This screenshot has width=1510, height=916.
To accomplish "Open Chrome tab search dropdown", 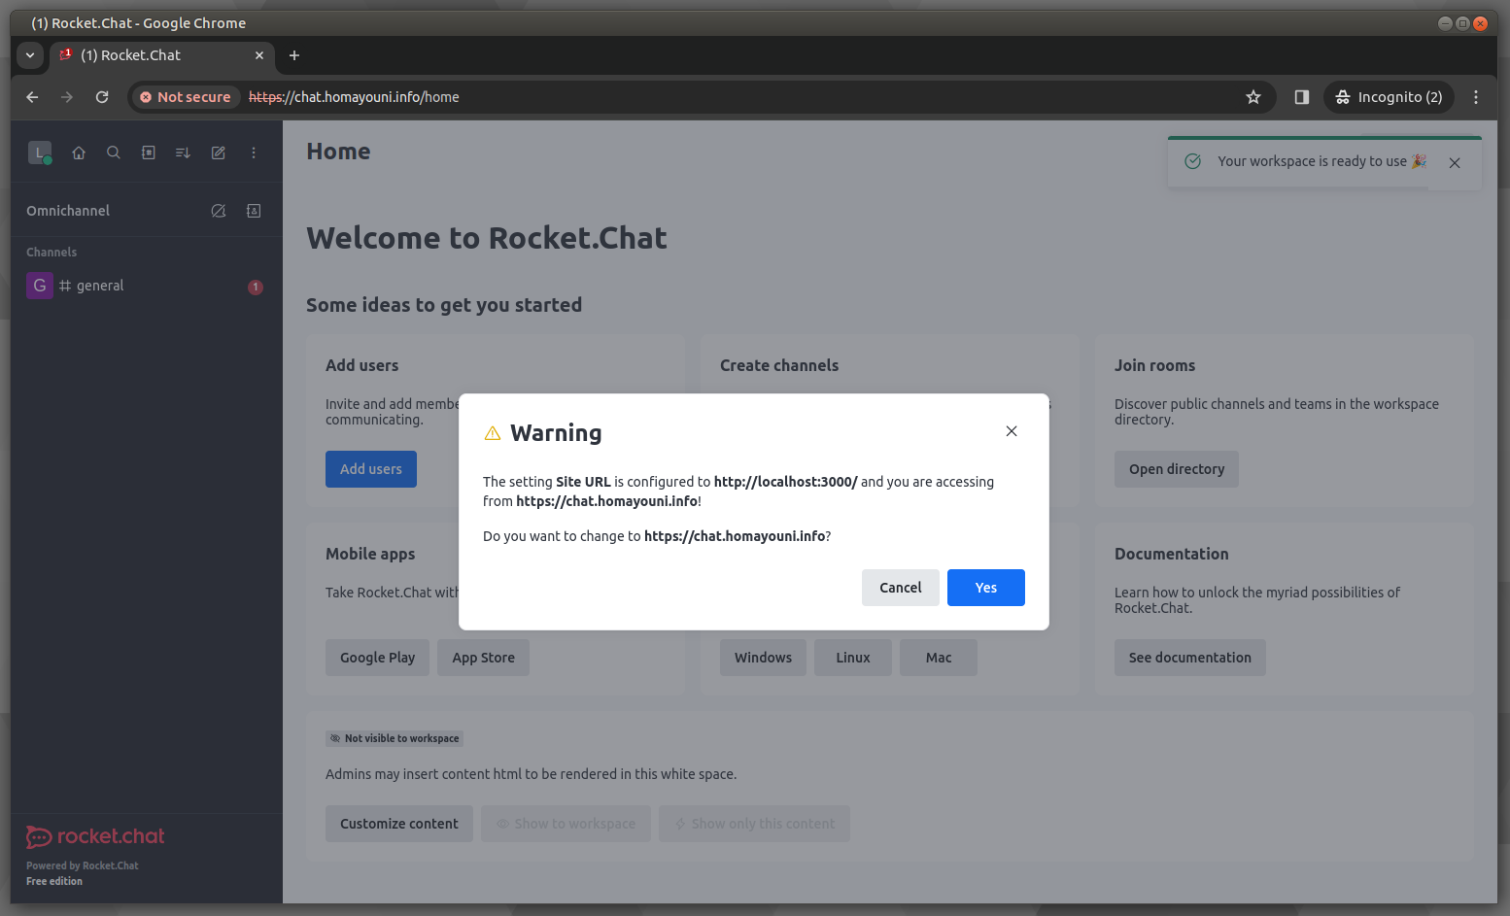I will [30, 55].
